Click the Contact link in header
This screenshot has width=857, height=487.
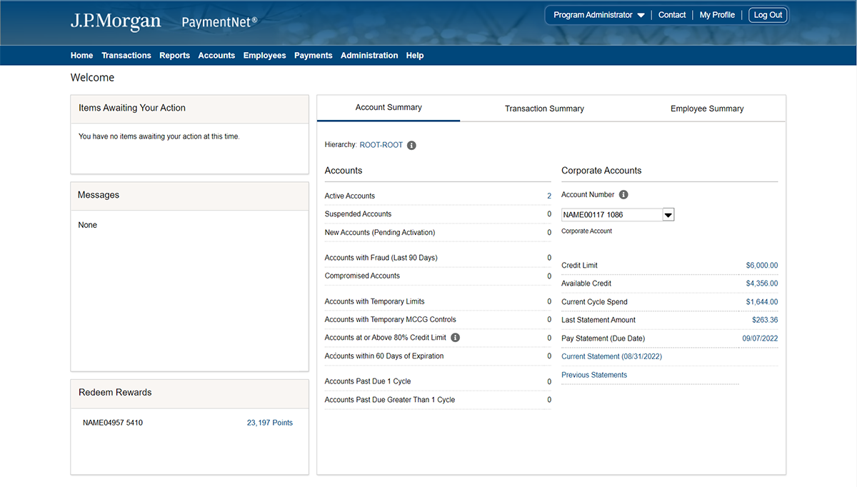[672, 15]
